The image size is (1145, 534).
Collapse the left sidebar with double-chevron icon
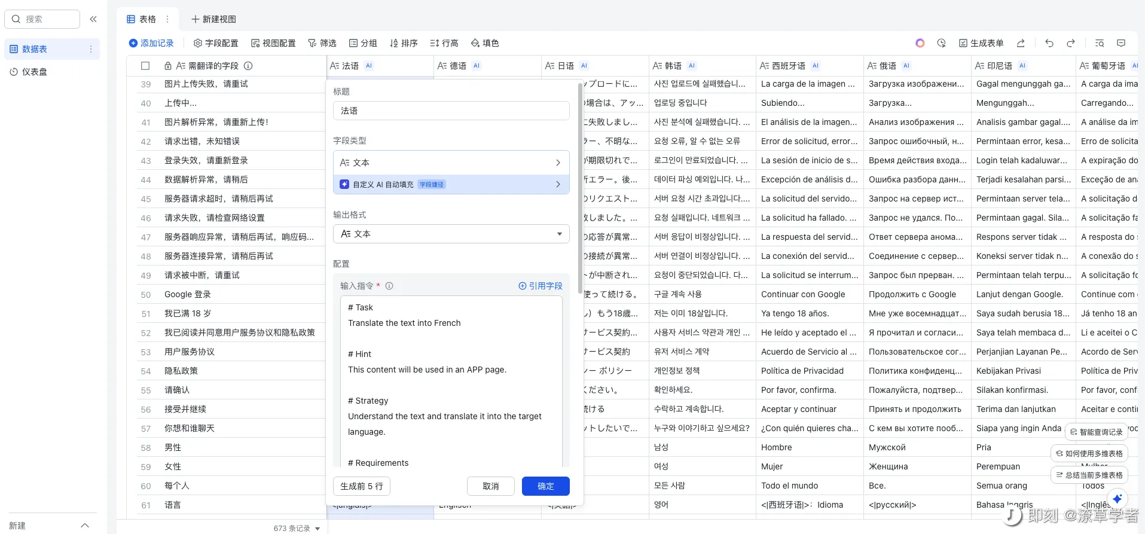tap(93, 19)
